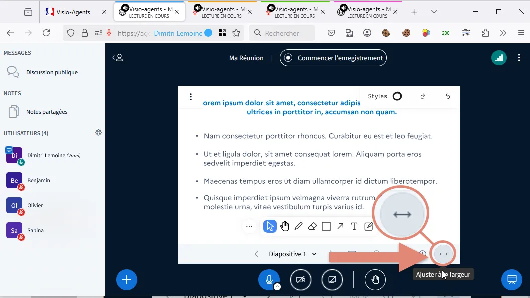List all tabs dropdown arrow
Image resolution: width=530 pixels, height=298 pixels.
pos(434,12)
